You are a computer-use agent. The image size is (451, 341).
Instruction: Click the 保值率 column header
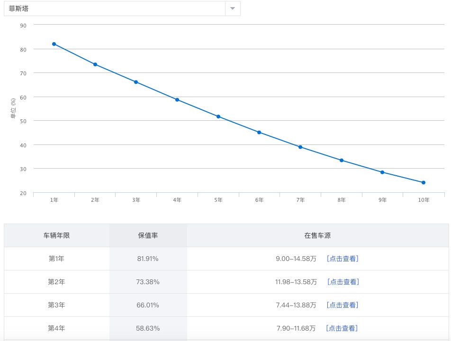click(x=148, y=235)
